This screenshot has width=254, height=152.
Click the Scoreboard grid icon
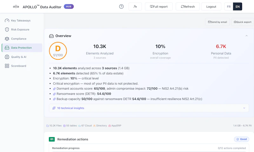pos(7,66)
